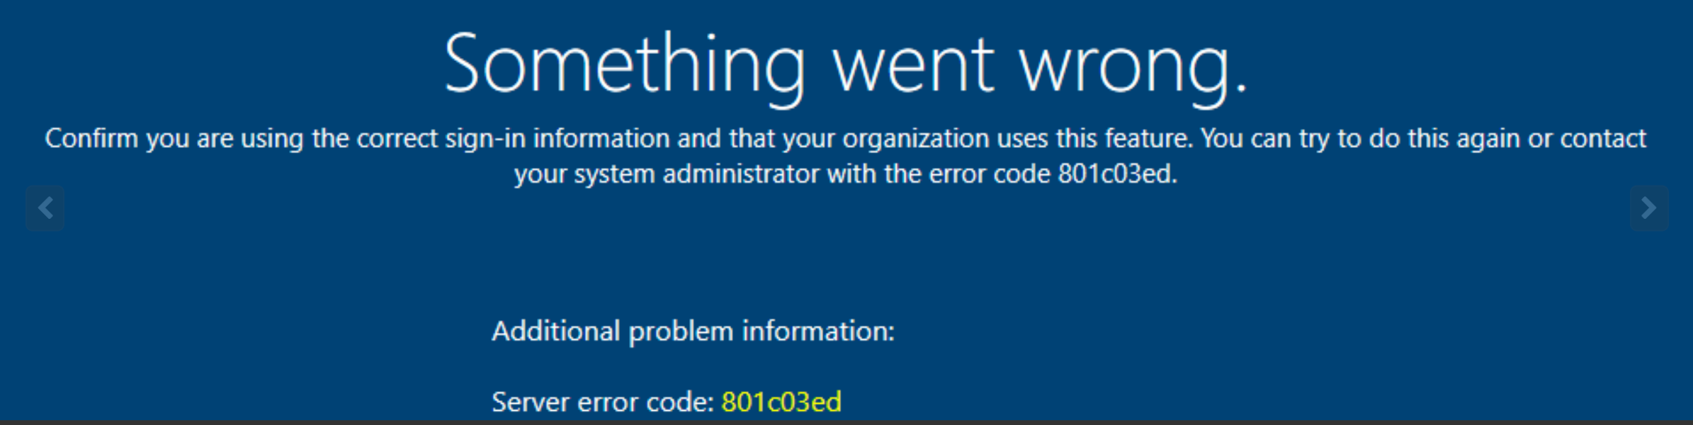
Task: Click the "Server error code:" label
Action: [x=603, y=402]
